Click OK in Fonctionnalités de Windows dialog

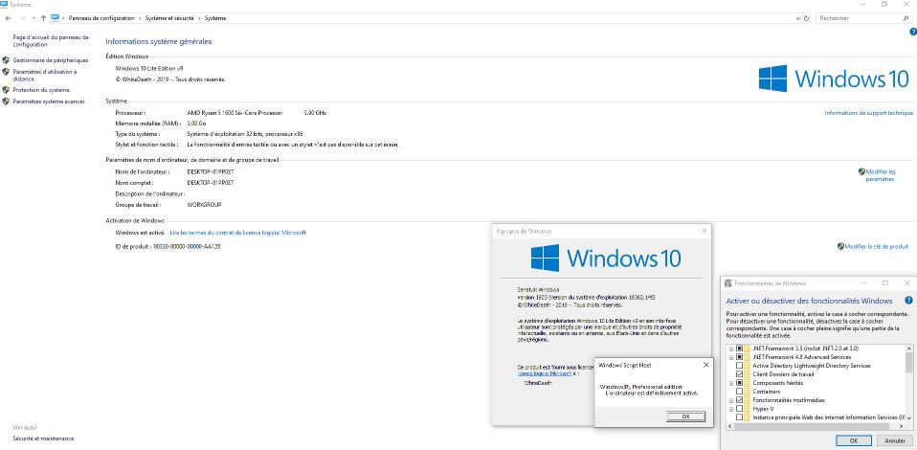coord(853,440)
